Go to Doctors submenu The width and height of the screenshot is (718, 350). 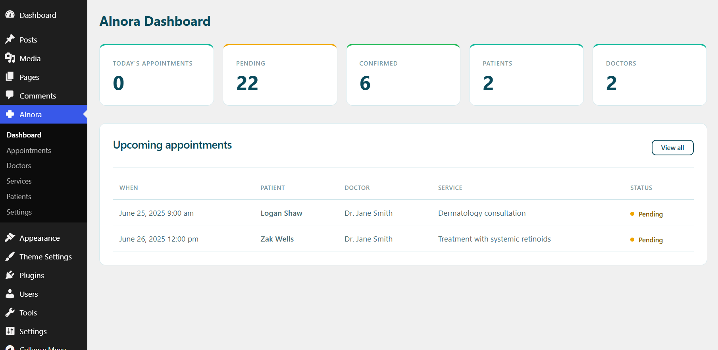pos(19,166)
